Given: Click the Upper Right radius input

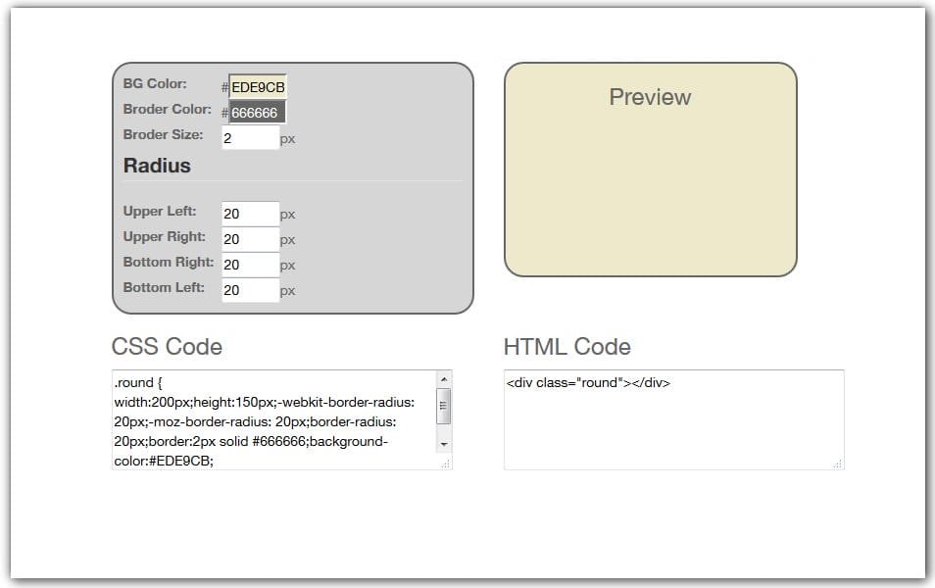Looking at the screenshot, I should click(x=251, y=238).
